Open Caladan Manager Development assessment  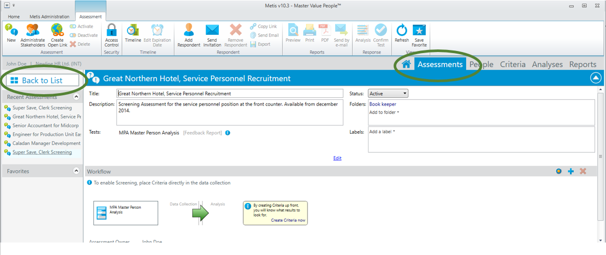(x=42, y=143)
